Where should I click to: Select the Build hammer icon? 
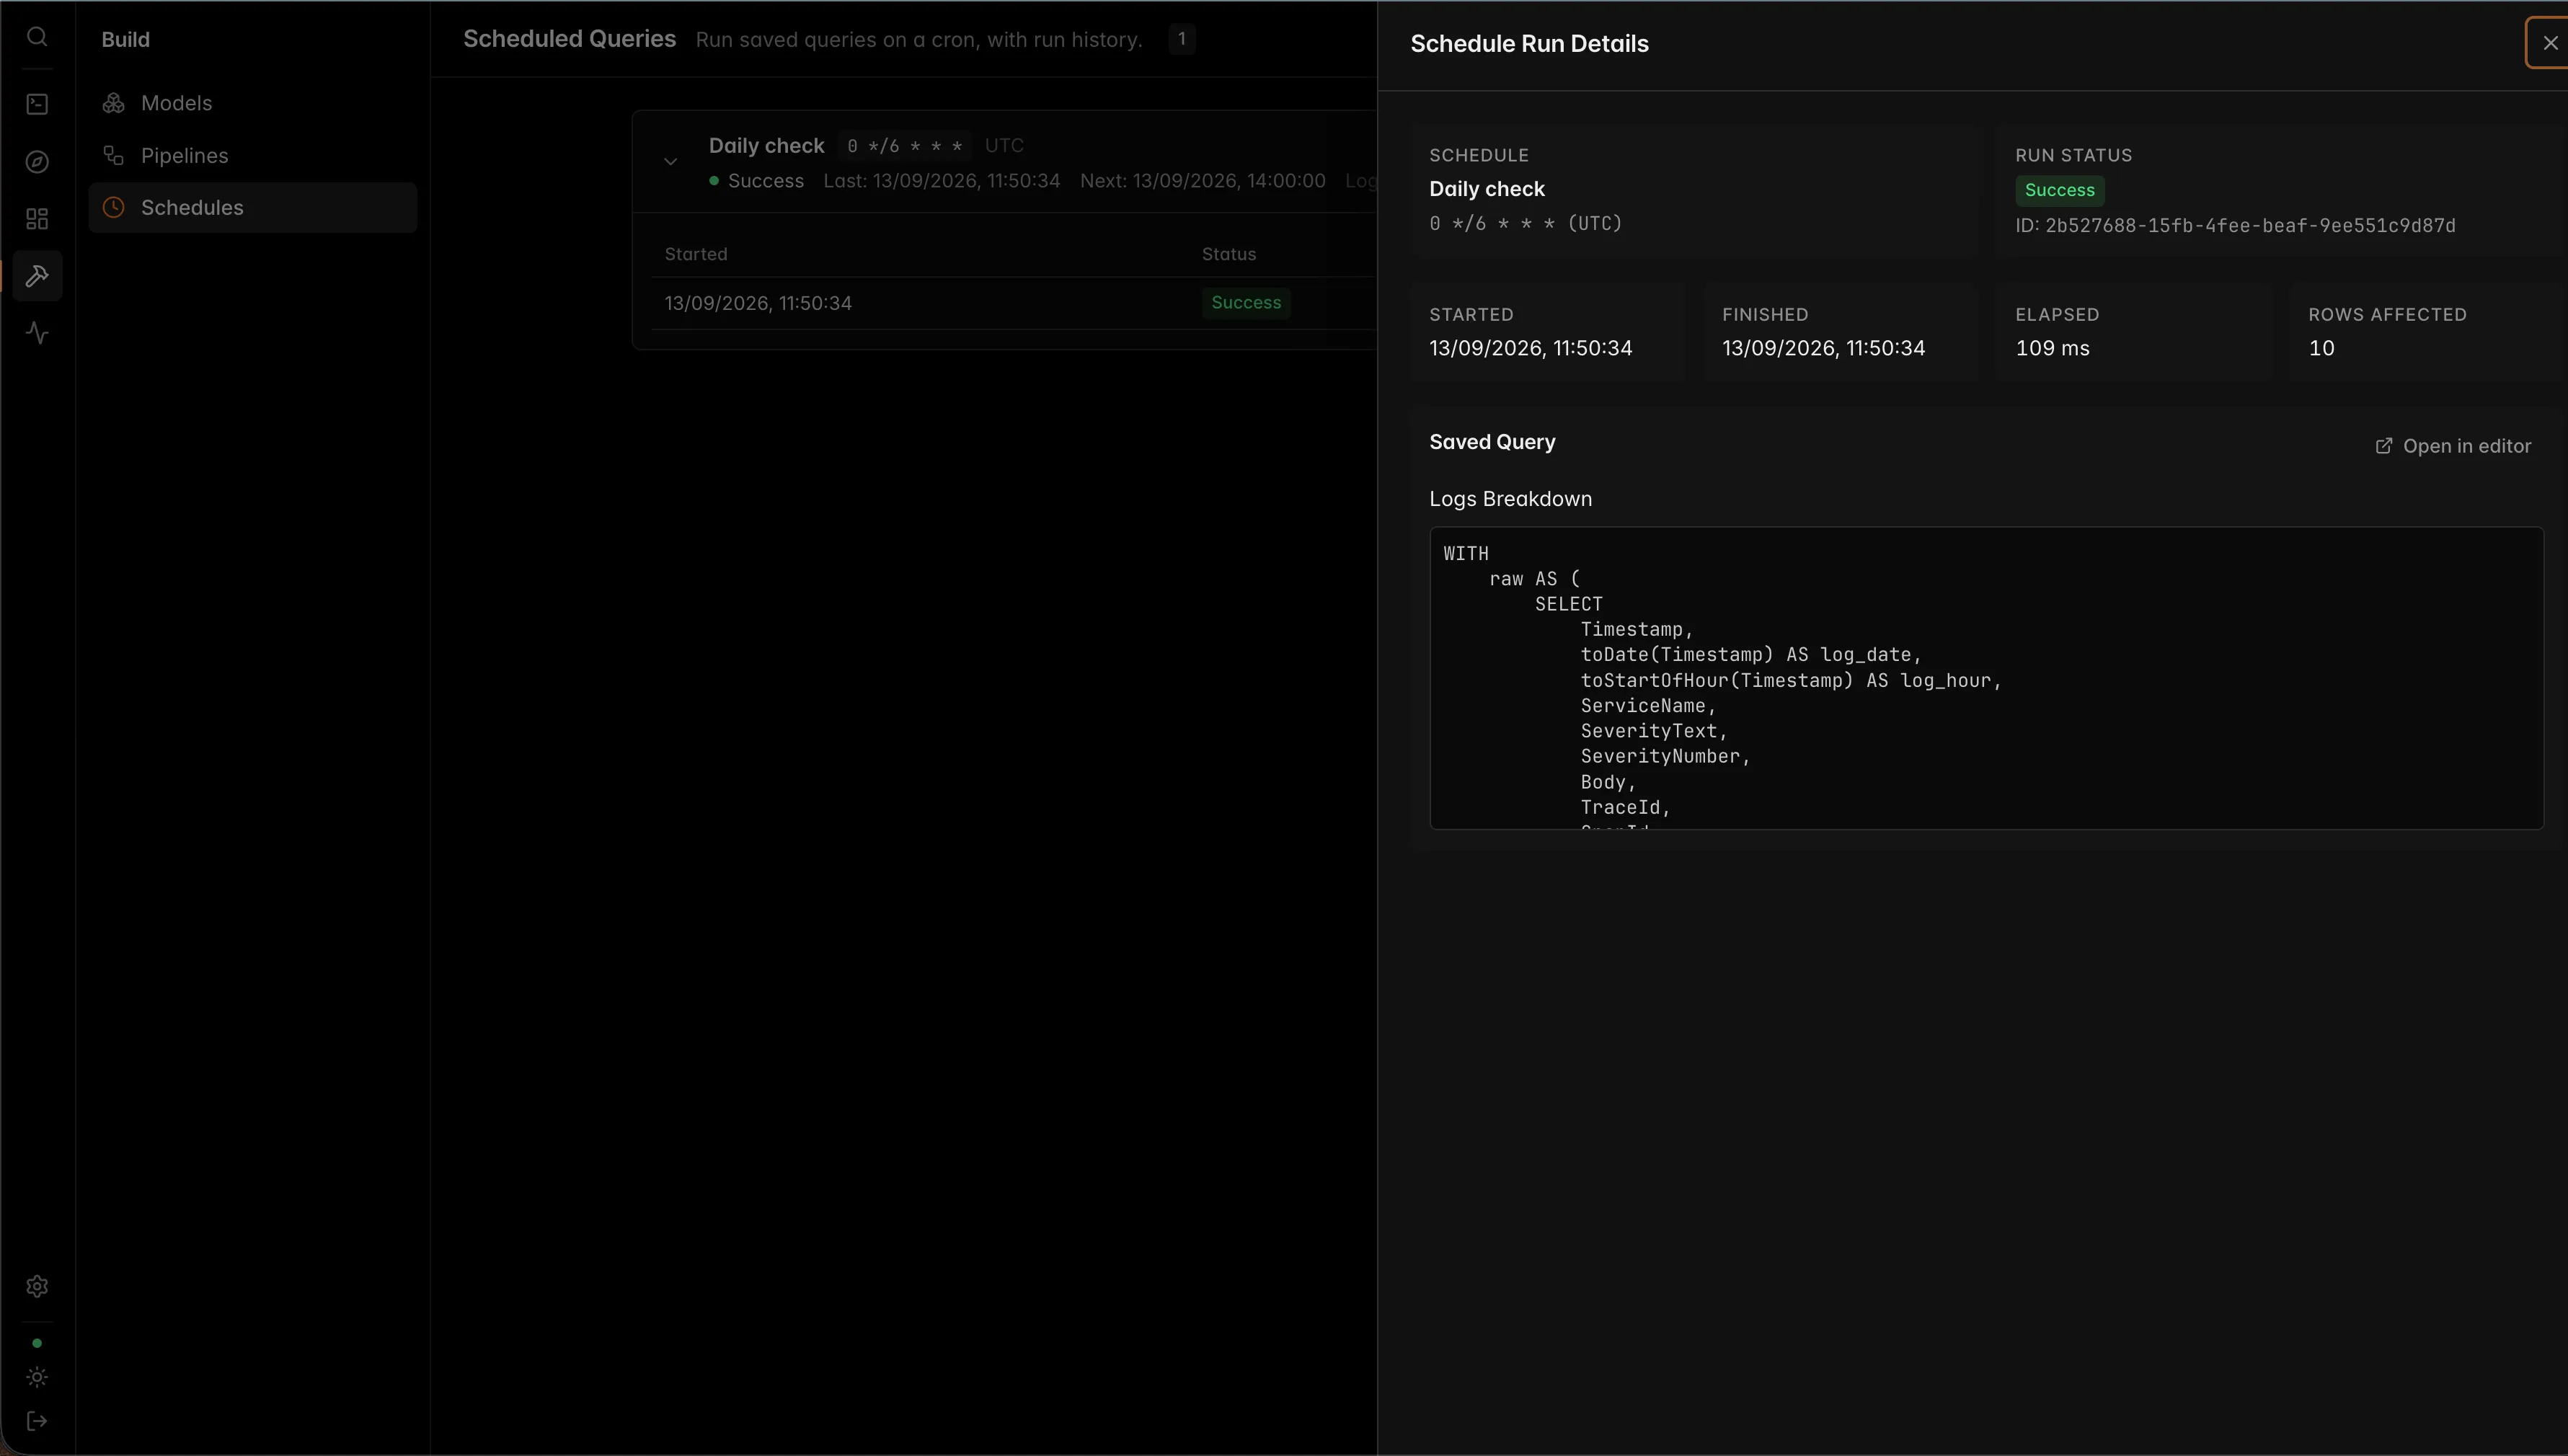[x=37, y=276]
